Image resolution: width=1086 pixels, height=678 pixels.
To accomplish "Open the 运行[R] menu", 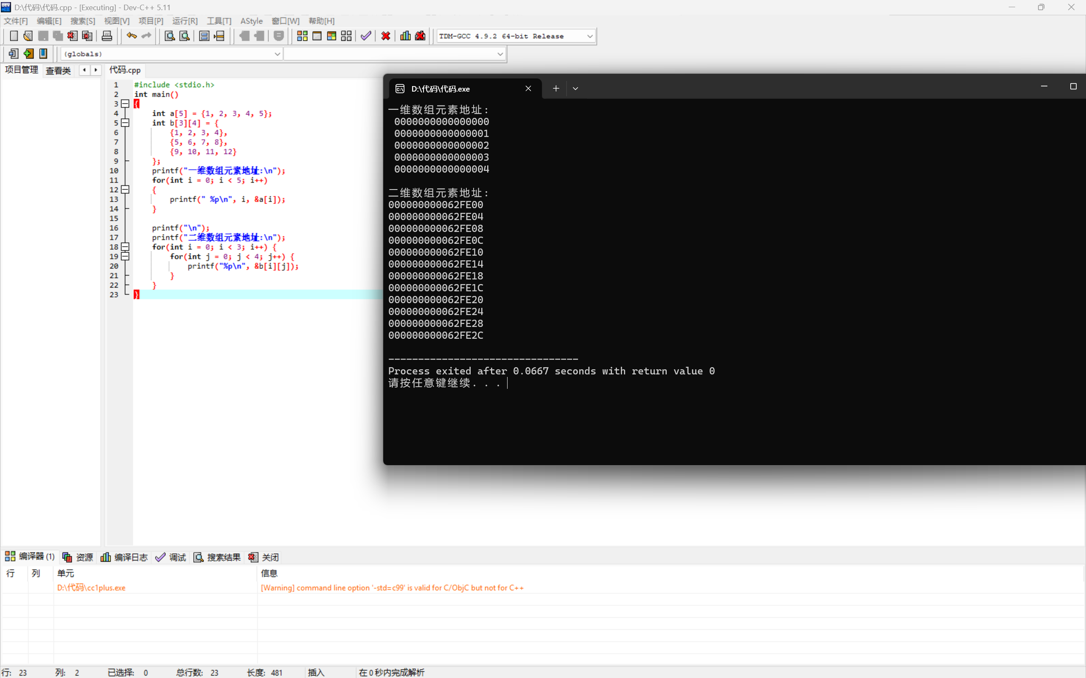I will pyautogui.click(x=185, y=21).
